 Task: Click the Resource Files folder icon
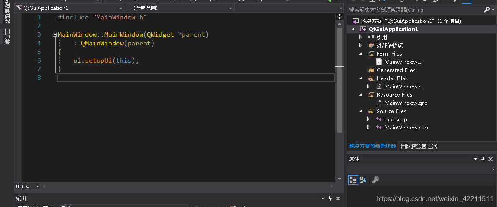[371, 95]
